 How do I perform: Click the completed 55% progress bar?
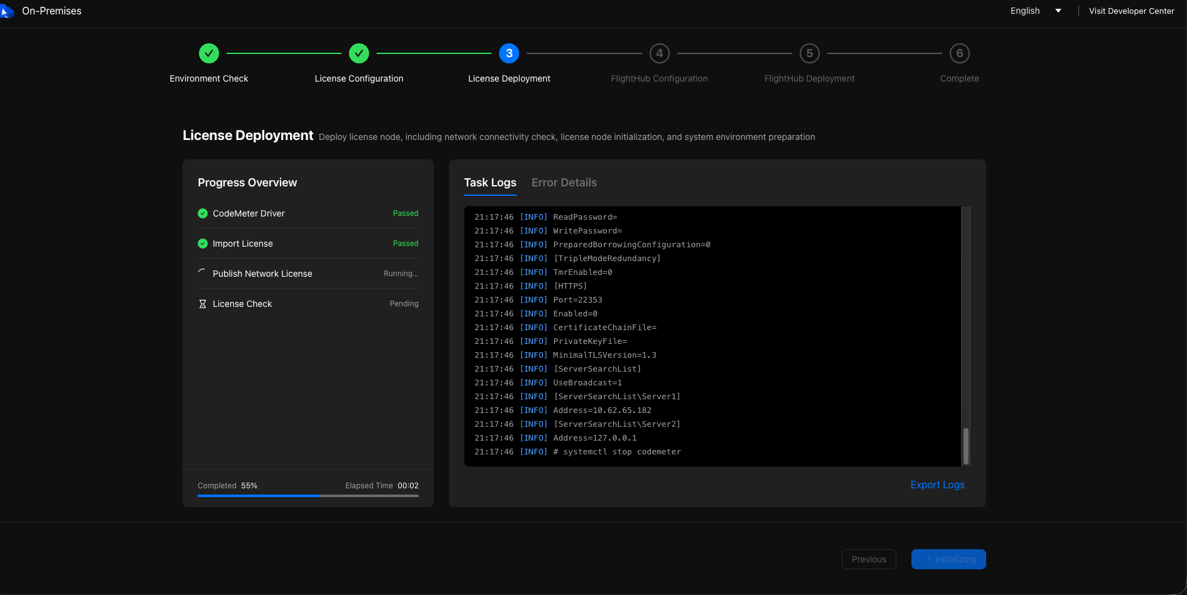(308, 496)
